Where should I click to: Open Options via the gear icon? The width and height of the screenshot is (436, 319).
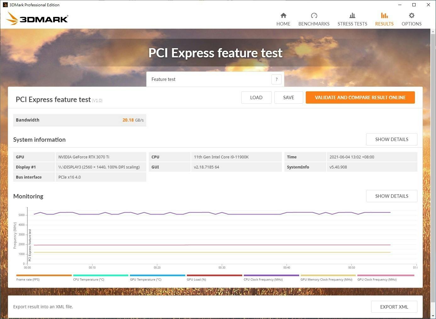(x=411, y=15)
